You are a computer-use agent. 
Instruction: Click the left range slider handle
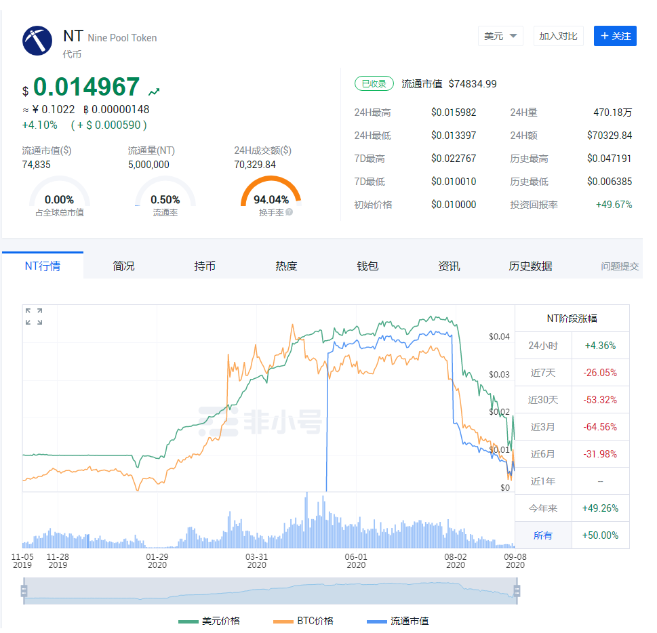tap(24, 591)
